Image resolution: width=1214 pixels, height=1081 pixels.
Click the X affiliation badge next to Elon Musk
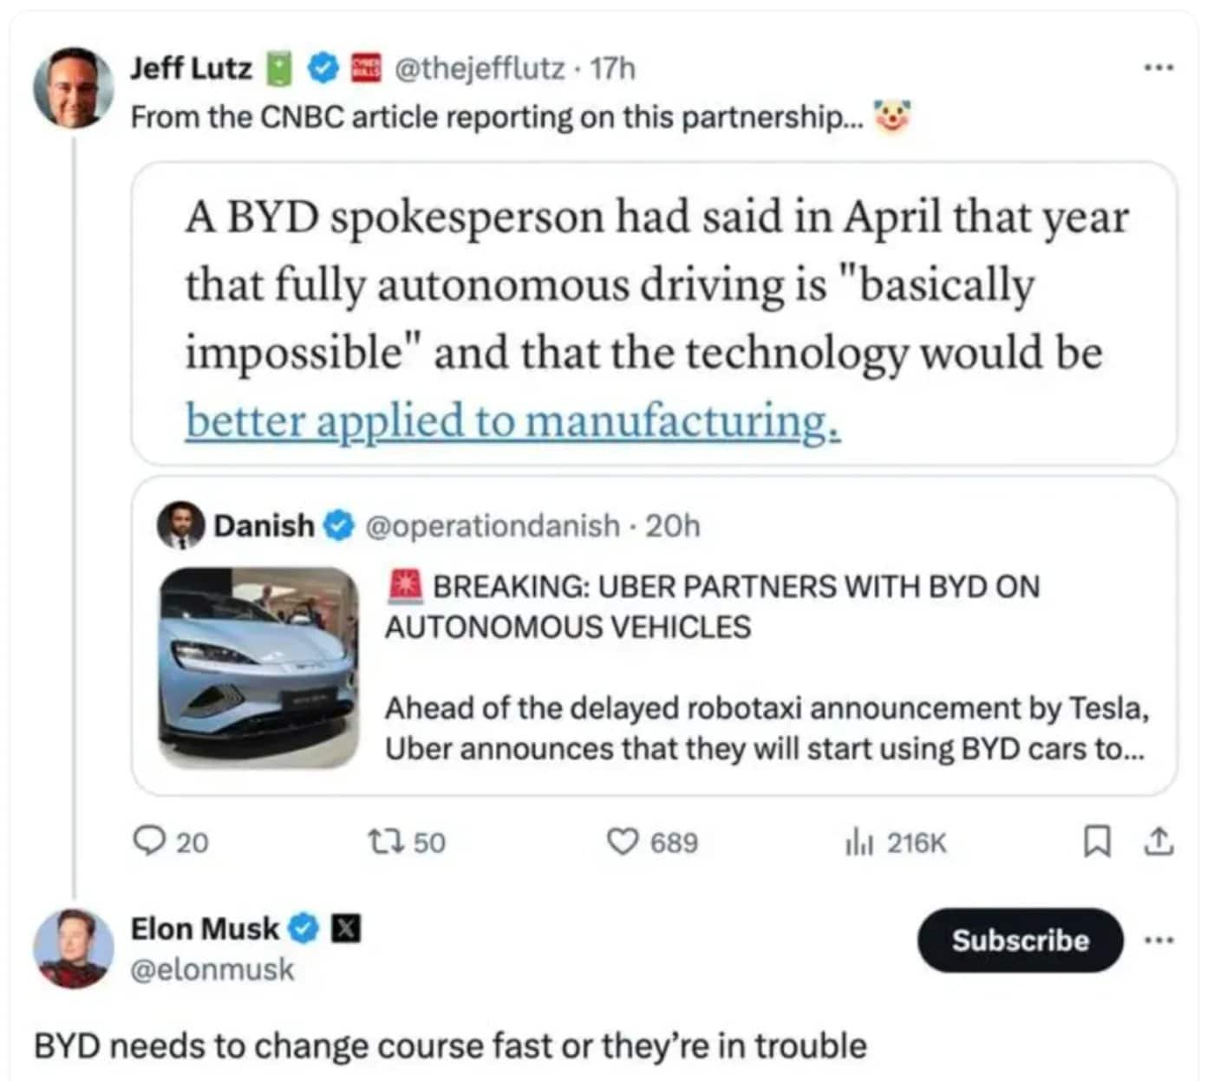click(x=346, y=929)
